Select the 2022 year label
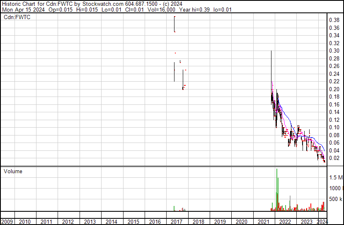Viewport: 344px width, 225px height. click(x=285, y=222)
